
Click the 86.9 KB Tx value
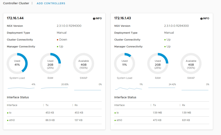tap(50, 120)
